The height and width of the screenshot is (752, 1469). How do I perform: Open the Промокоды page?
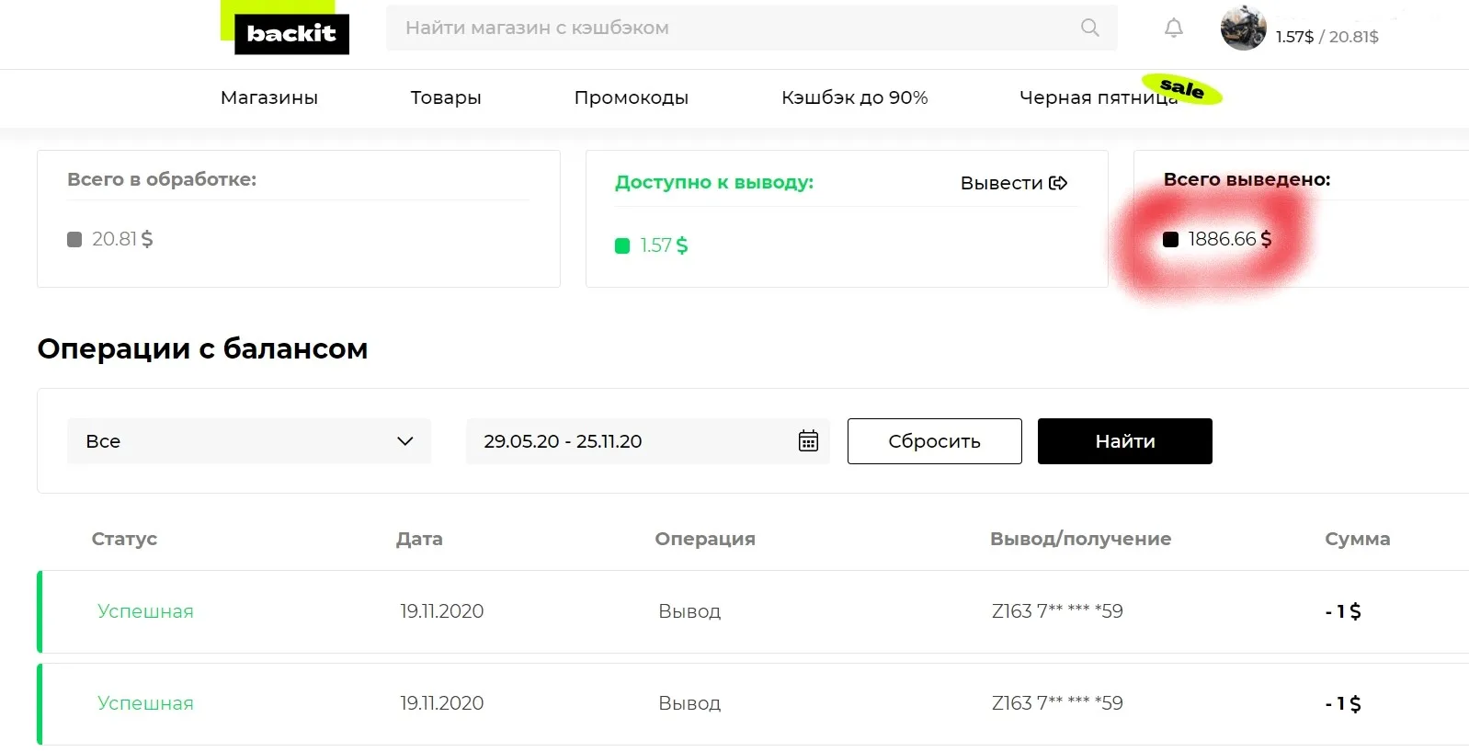pos(632,97)
